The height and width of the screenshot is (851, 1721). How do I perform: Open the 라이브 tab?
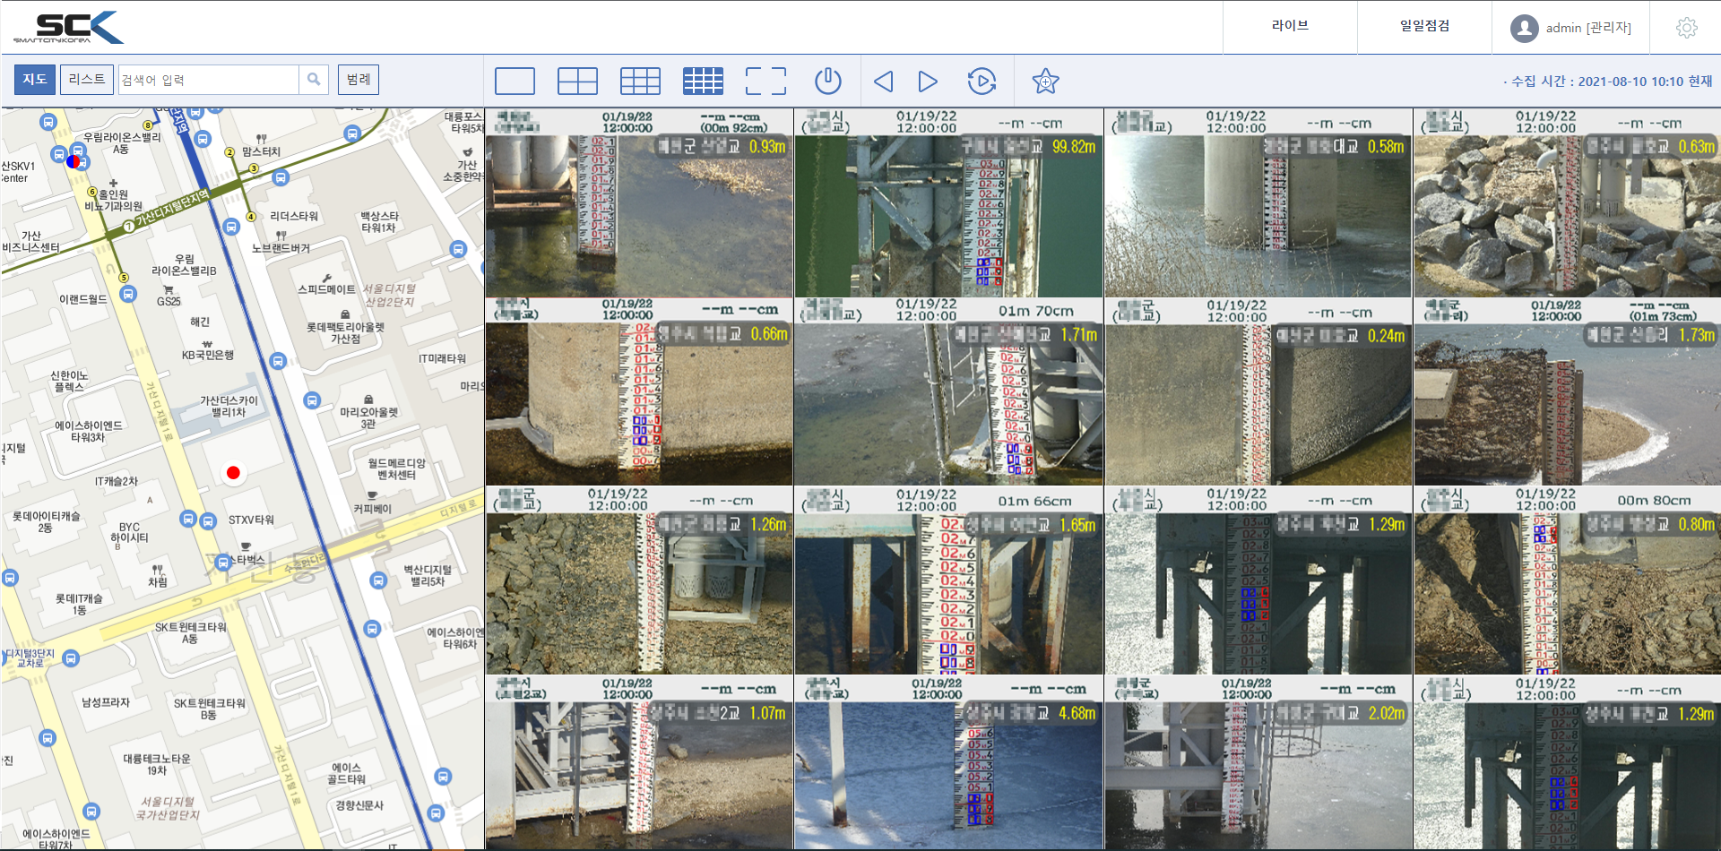tap(1290, 27)
